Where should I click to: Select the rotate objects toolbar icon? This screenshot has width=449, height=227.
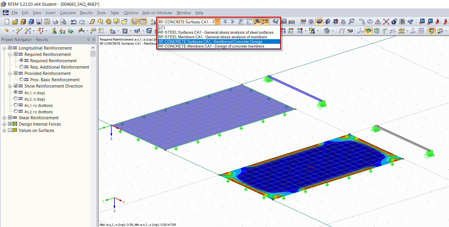(370, 22)
